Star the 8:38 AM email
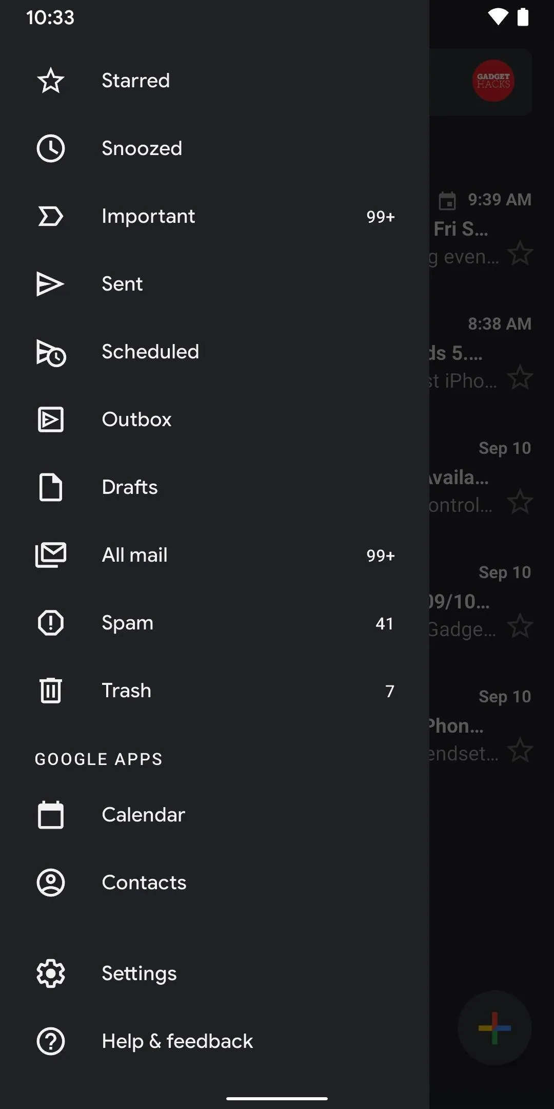 coord(520,377)
